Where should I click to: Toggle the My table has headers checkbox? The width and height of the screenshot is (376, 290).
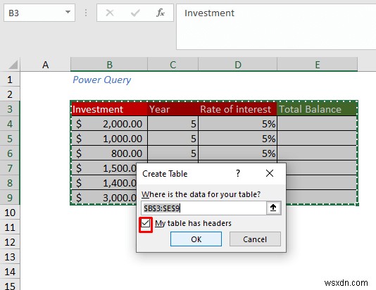pyautogui.click(x=146, y=223)
